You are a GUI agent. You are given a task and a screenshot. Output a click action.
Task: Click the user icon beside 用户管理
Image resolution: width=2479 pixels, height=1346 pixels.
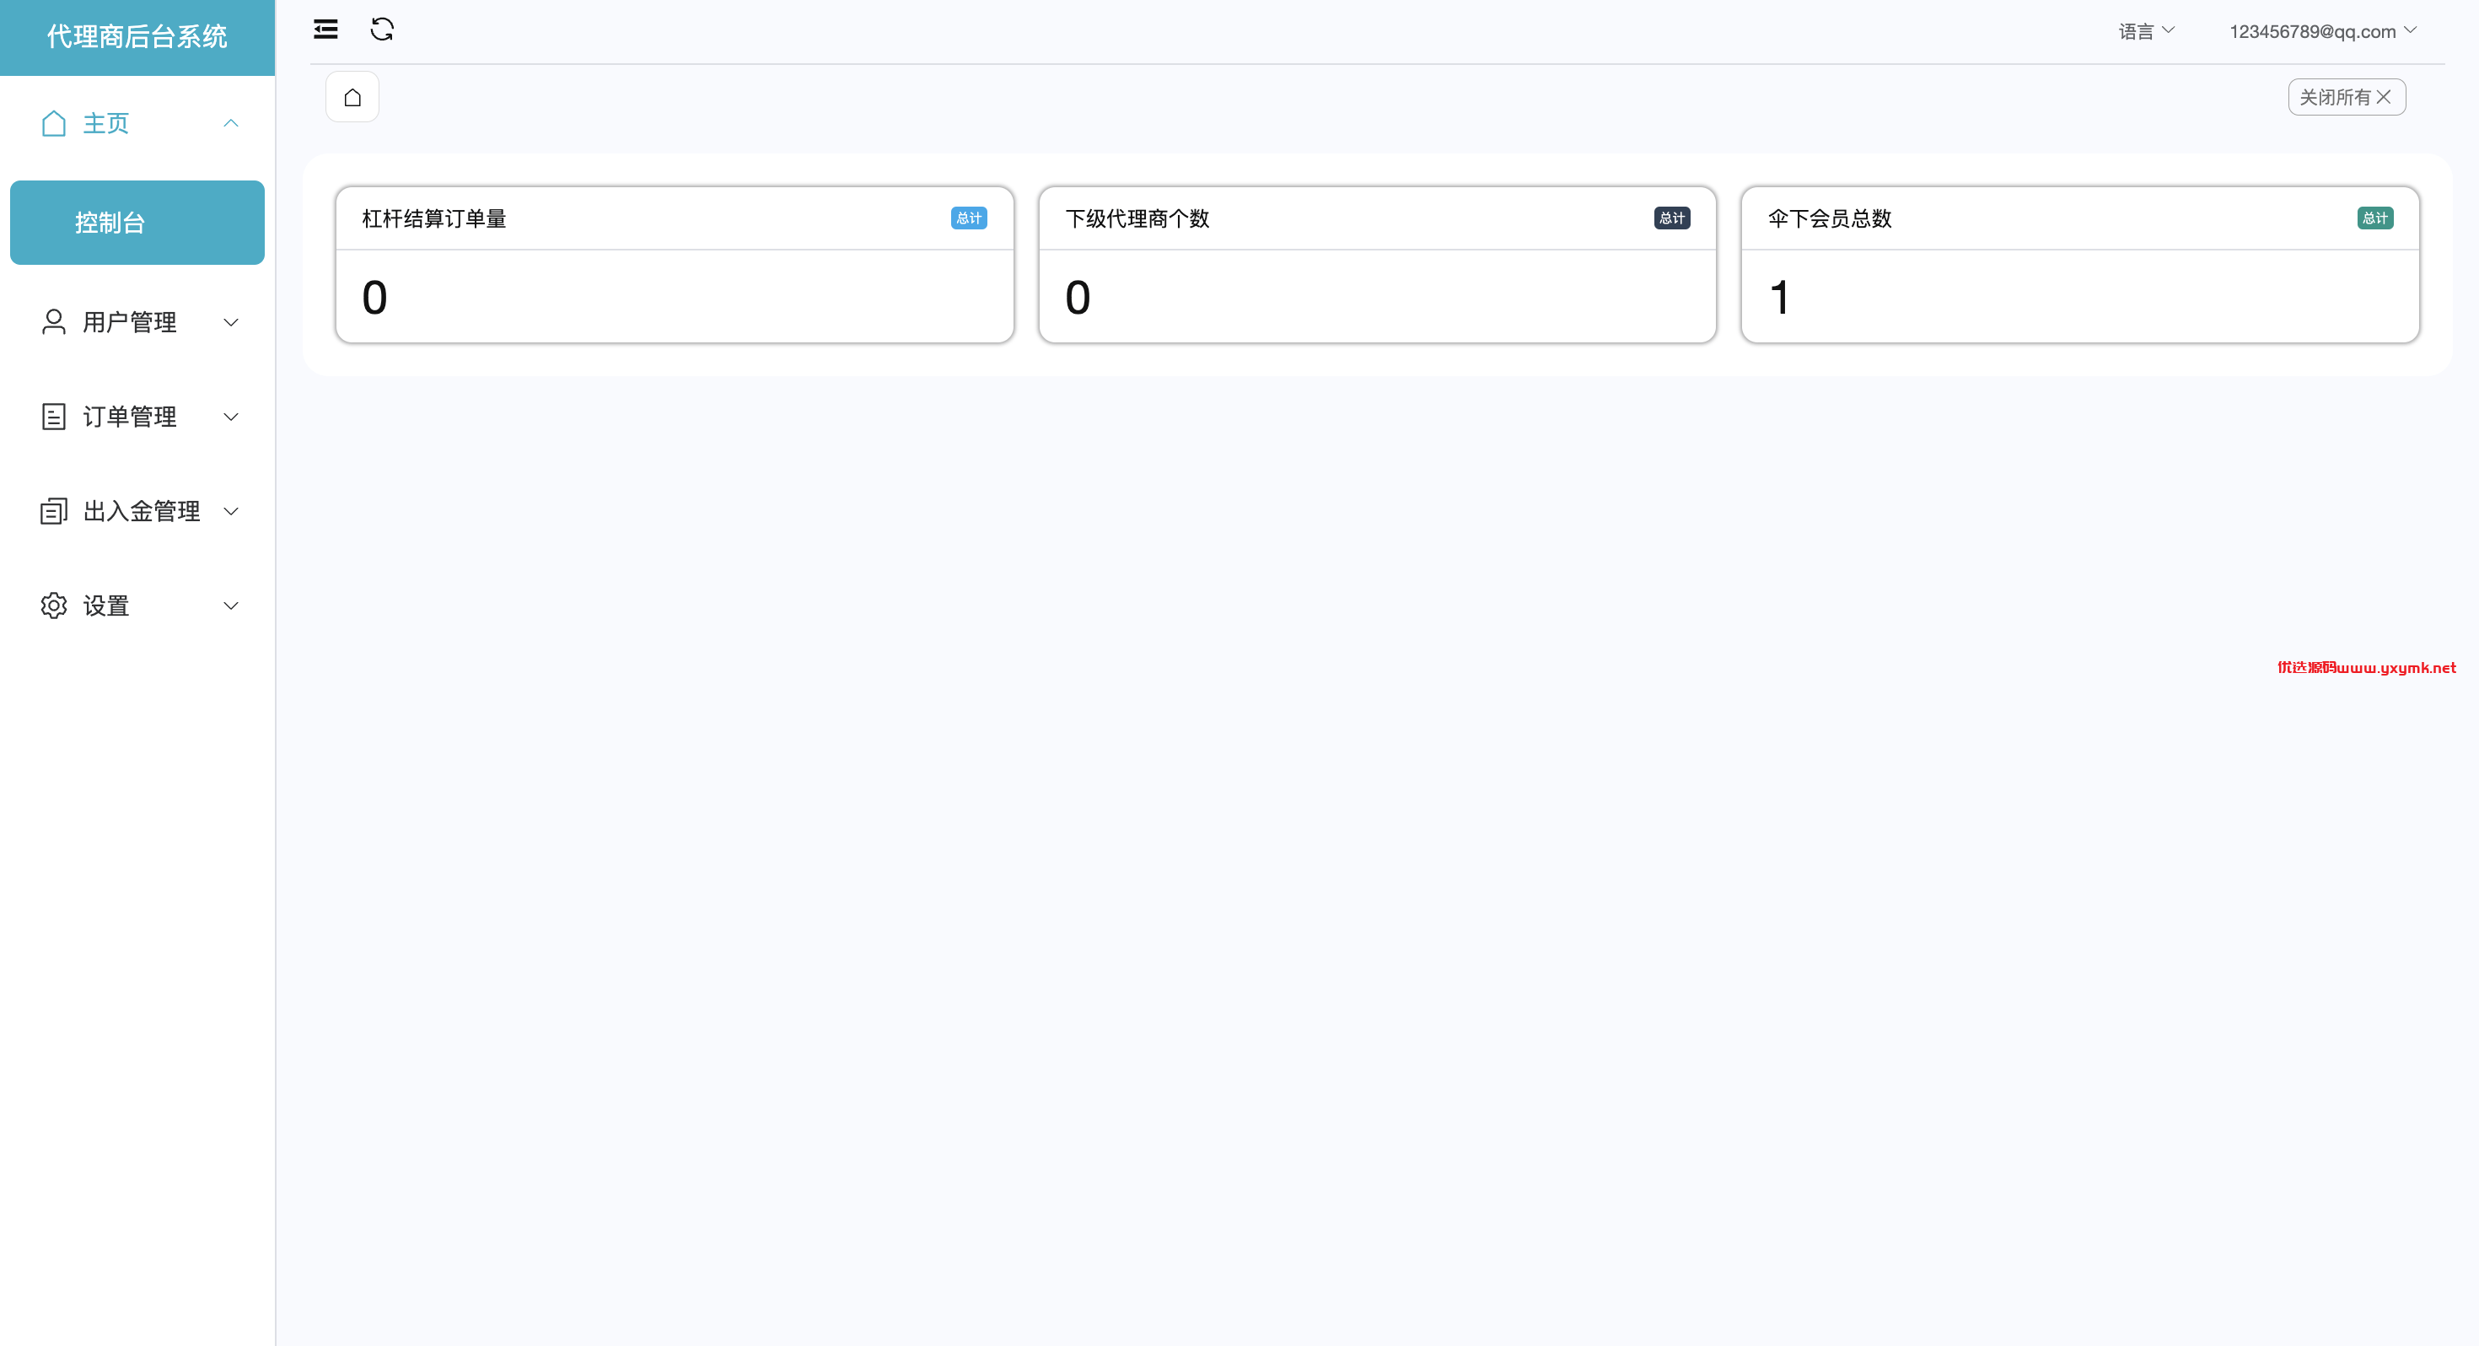coord(54,321)
